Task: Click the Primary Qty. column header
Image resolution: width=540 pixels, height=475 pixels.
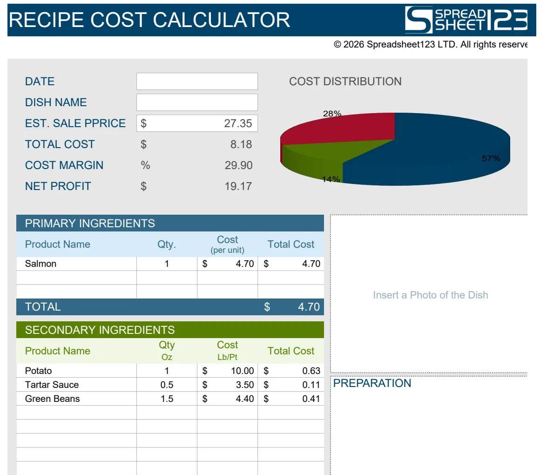Action: coord(167,244)
